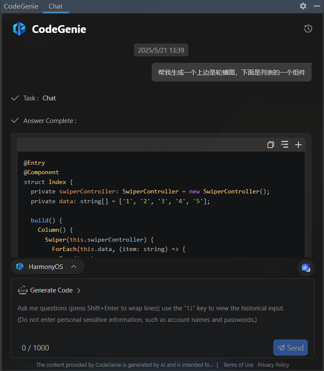Screen dimensions: 324x371
Task: Click the AI-generated content disclaimer text
Action: 125,365
